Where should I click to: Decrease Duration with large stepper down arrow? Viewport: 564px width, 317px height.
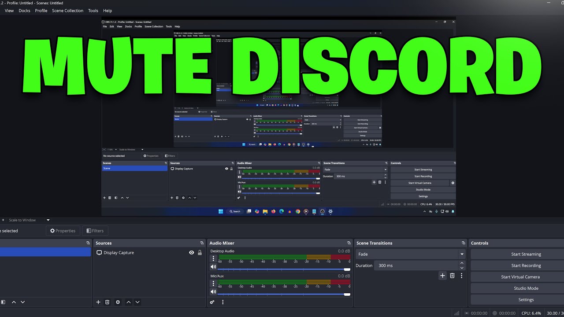[462, 268]
